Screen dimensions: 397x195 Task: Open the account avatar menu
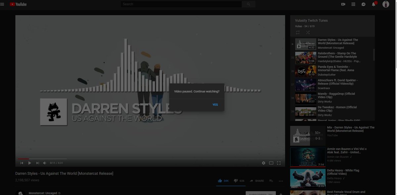pos(386,4)
